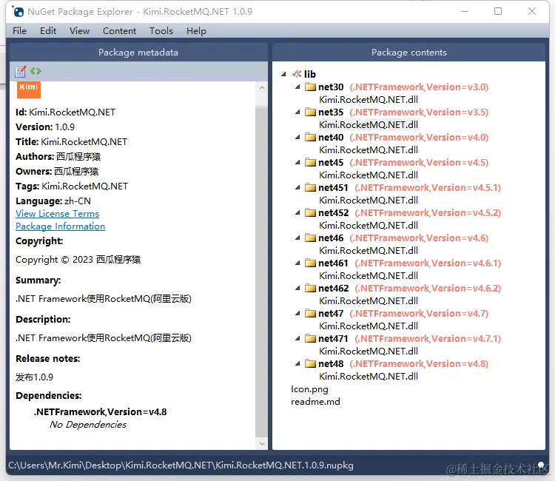The image size is (555, 481).
Task: Collapse the lib tree node
Action: 283,74
